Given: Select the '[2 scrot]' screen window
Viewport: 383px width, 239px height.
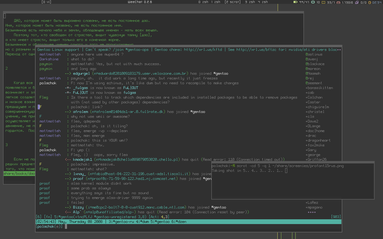Looking at the screenshot, I should pos(232,2).
